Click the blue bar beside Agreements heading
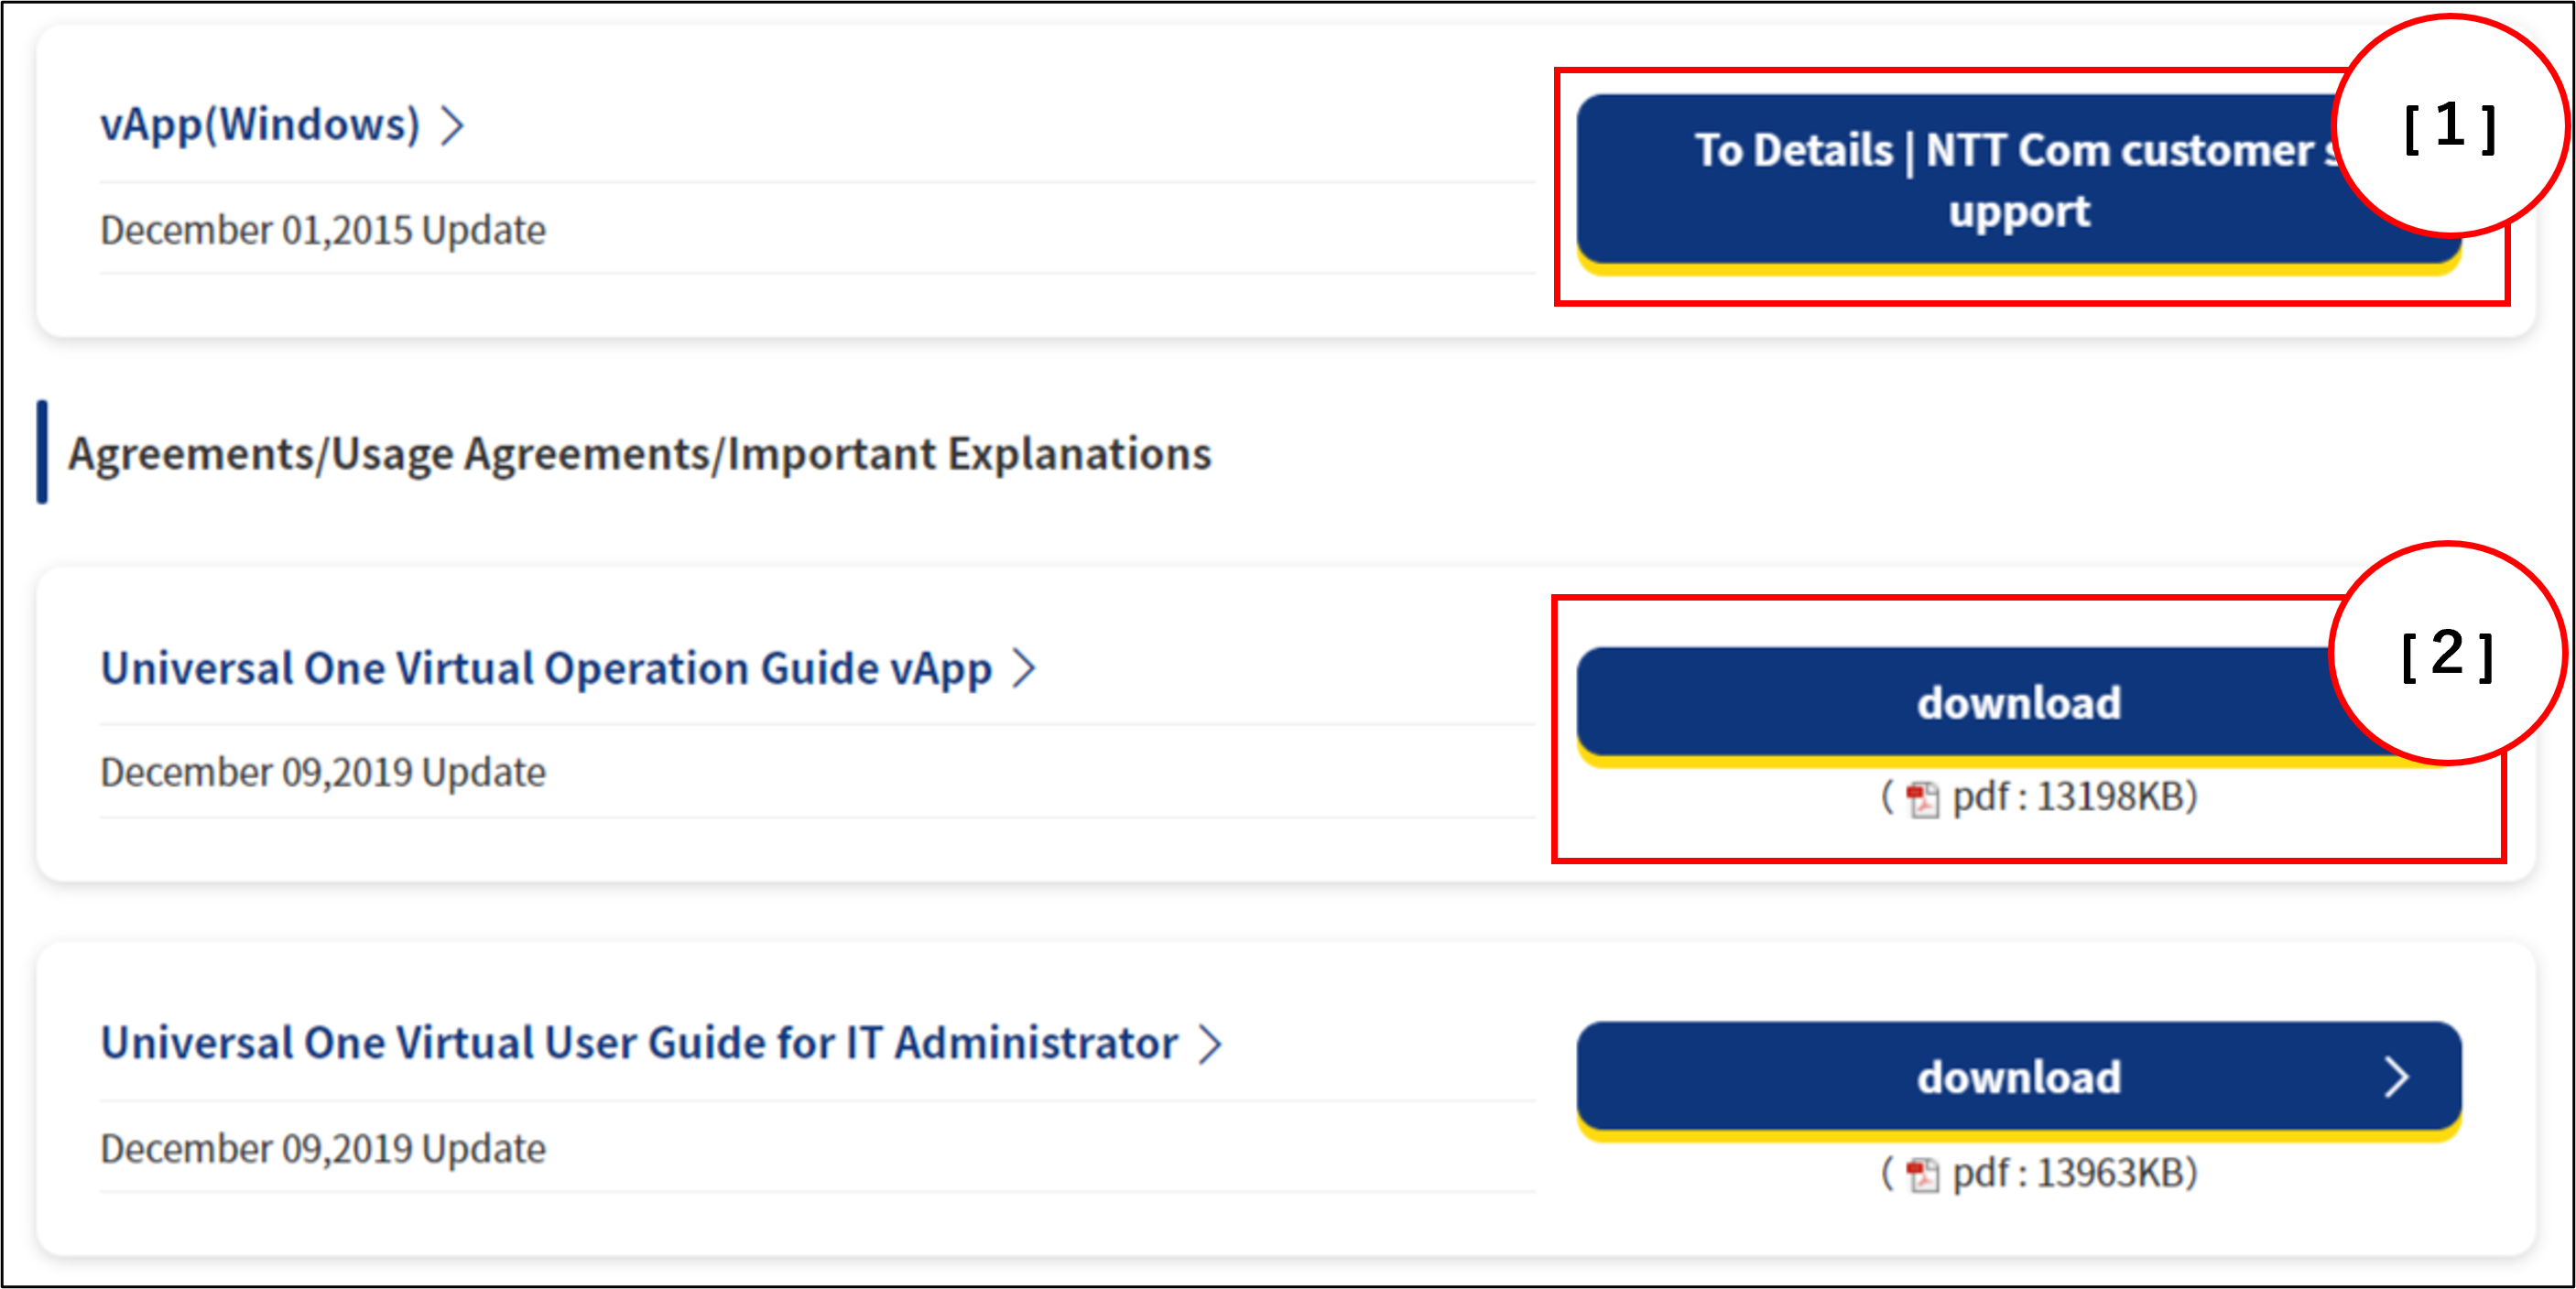2576x1289 pixels. (42, 452)
